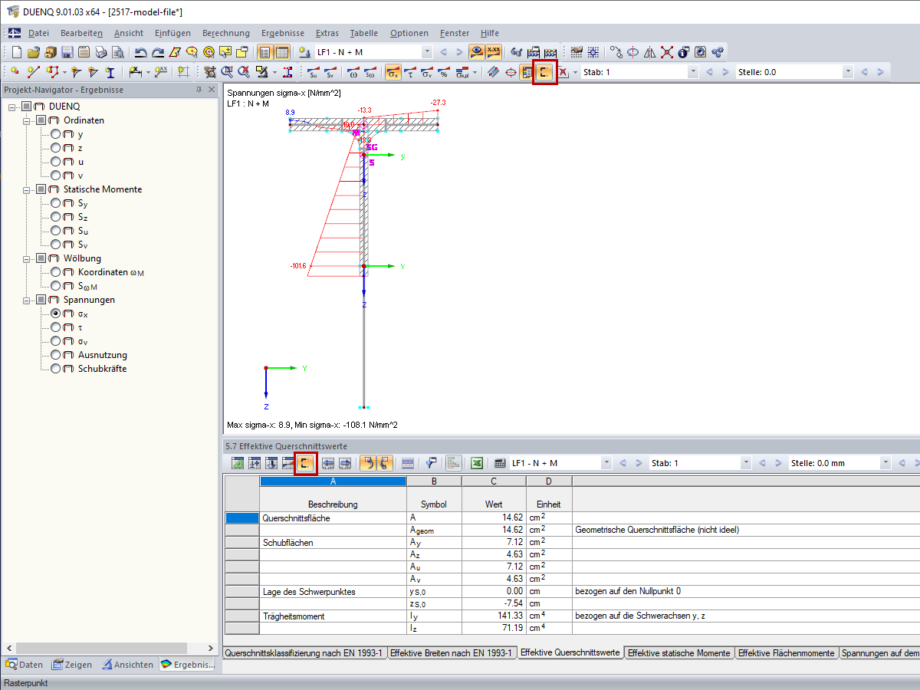Screen dimensions: 920x690
Task: Select the Sy radio button under Statische Momente
Action: click(56, 203)
